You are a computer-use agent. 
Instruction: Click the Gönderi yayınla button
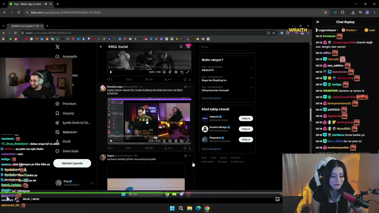click(x=72, y=163)
